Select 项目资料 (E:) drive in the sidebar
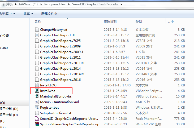This screenshot has width=194, height=128. (x=9, y=115)
